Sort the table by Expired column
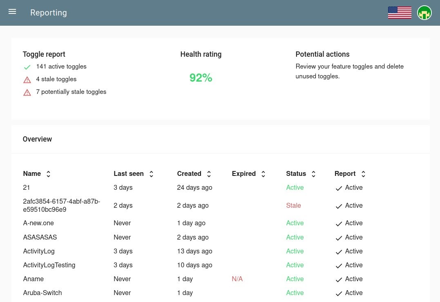The width and height of the screenshot is (440, 302). click(263, 173)
